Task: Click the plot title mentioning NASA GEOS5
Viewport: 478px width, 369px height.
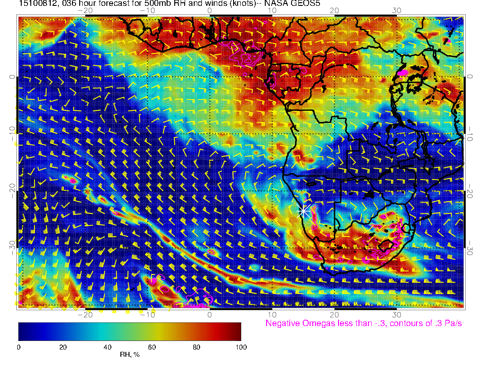Action: pyautogui.click(x=169, y=3)
